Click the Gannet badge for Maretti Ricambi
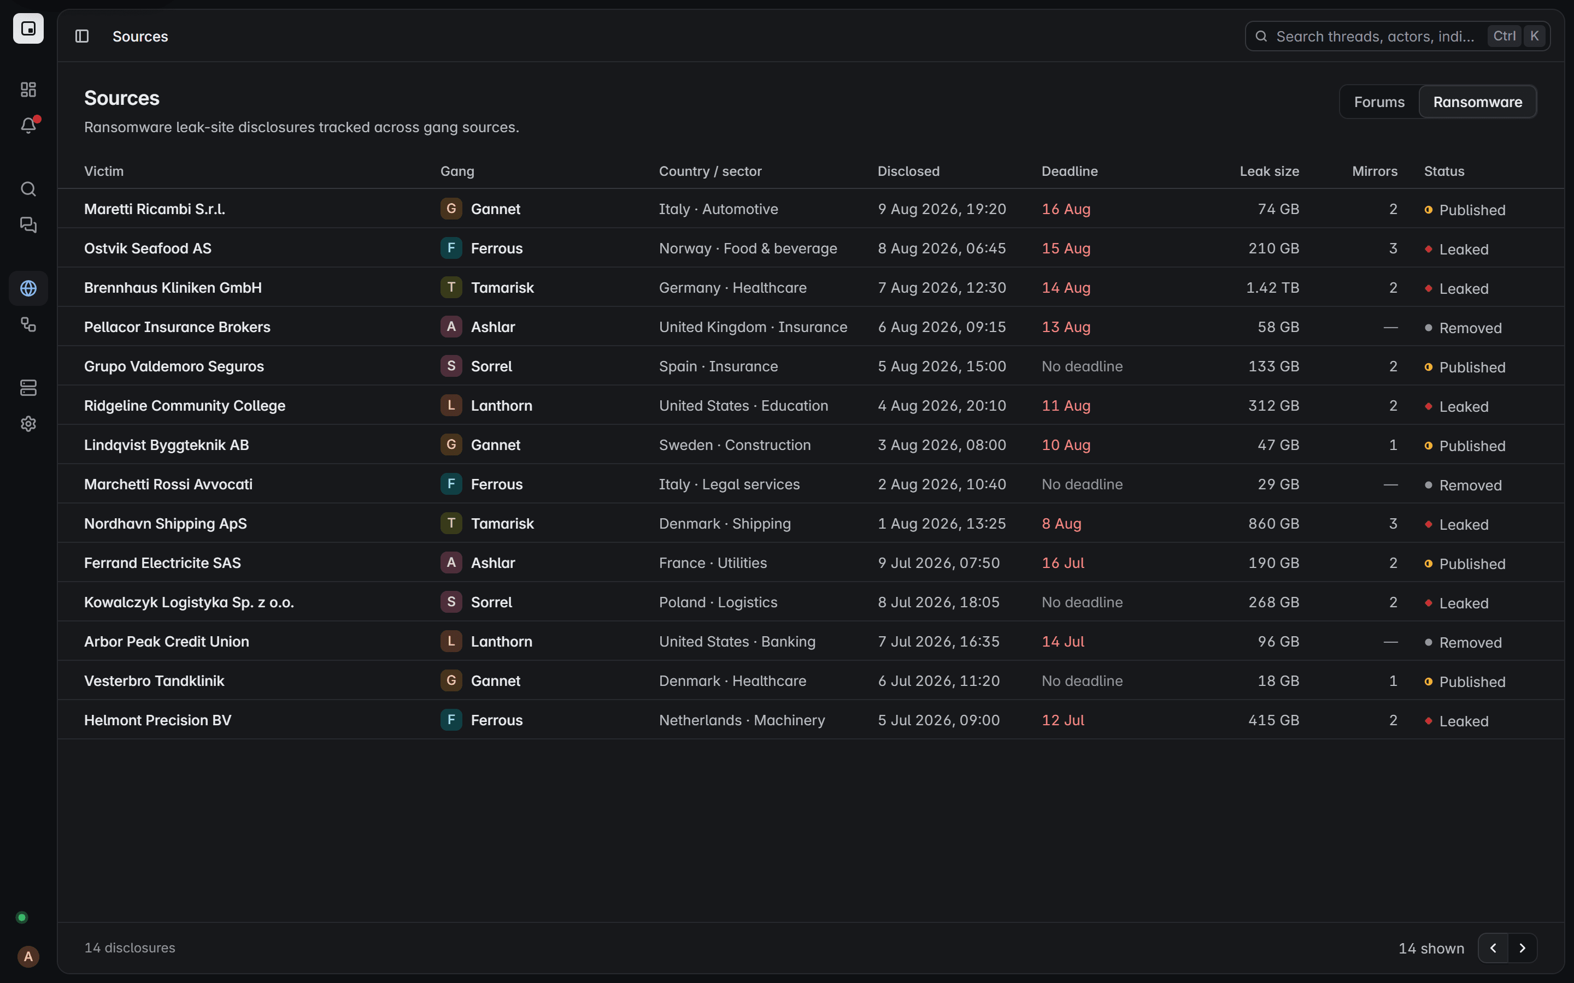Screen dimensions: 1574x983 pyautogui.click(x=451, y=209)
